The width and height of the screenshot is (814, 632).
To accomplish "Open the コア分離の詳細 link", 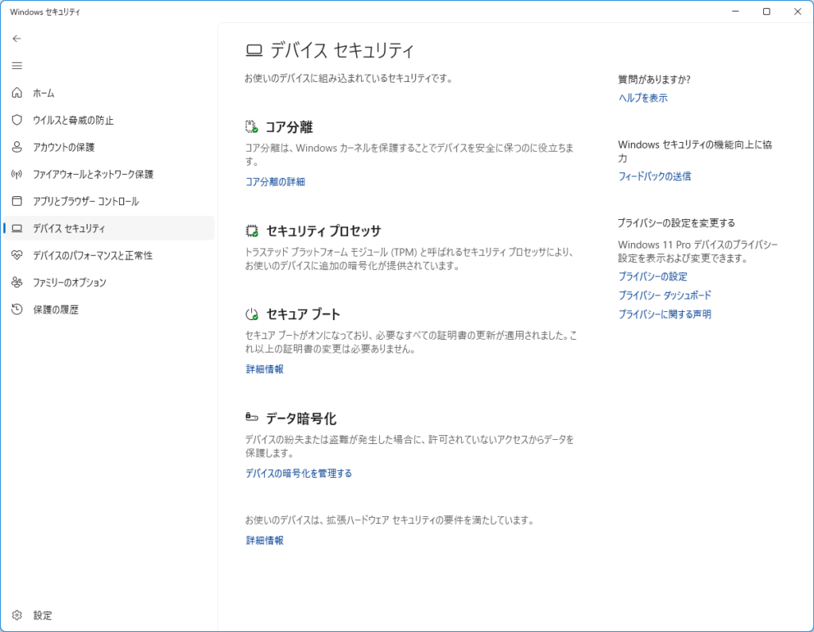I will click(275, 182).
